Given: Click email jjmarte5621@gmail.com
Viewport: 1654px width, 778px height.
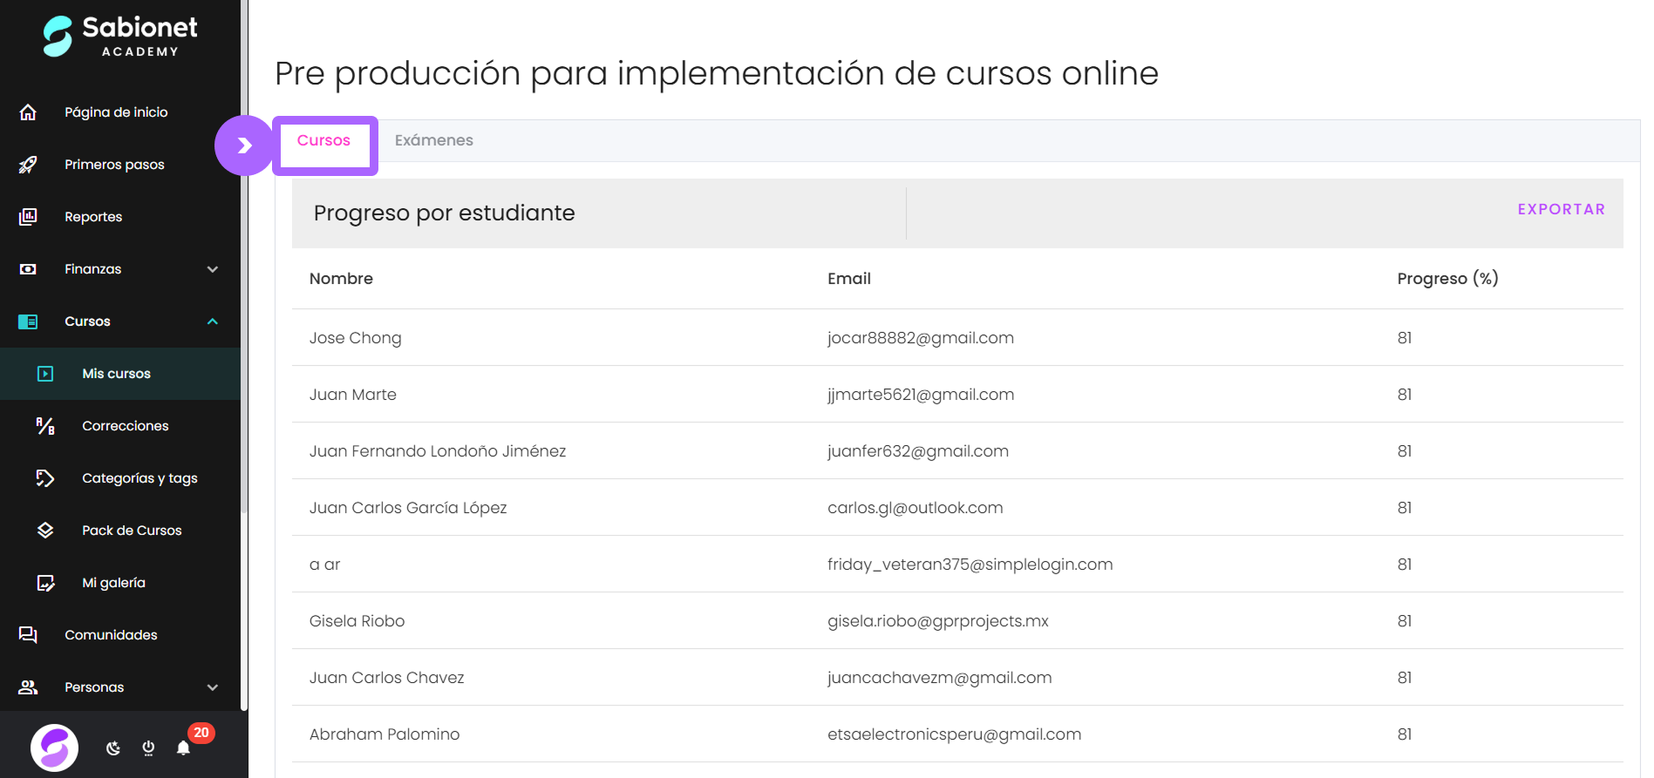Looking at the screenshot, I should pos(921,395).
